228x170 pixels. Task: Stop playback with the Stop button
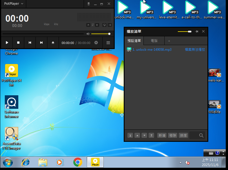point(18,43)
